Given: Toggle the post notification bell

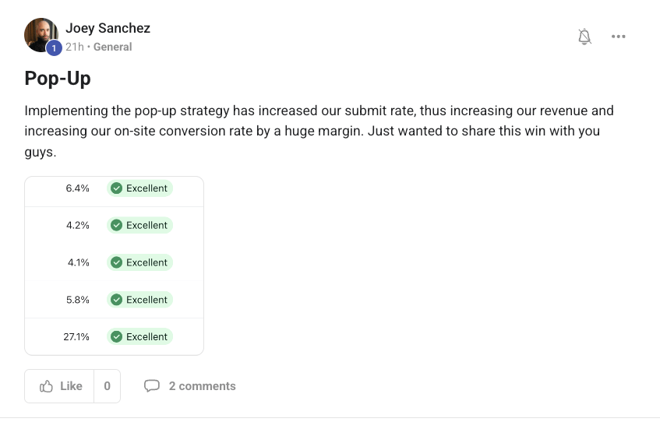Looking at the screenshot, I should (x=584, y=37).
